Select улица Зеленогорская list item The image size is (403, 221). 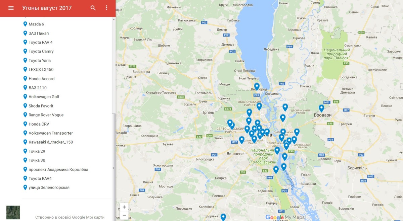coord(49,188)
